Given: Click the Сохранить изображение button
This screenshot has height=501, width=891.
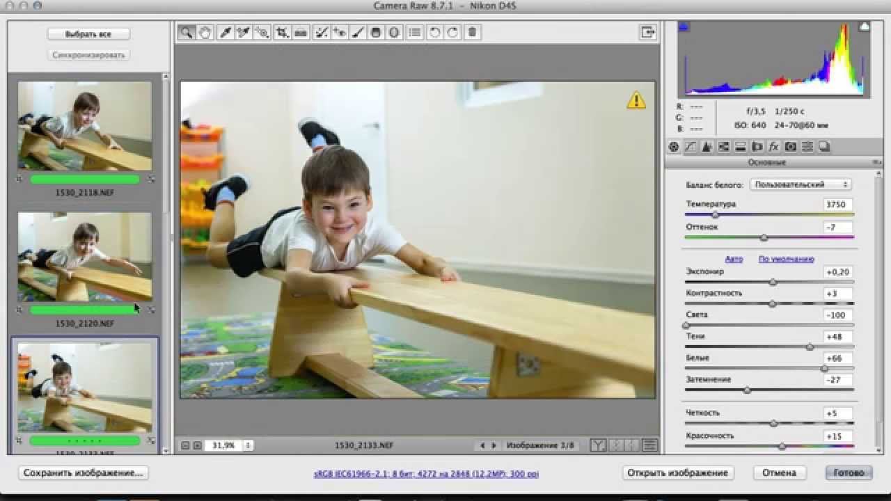Looking at the screenshot, I should click(x=83, y=472).
